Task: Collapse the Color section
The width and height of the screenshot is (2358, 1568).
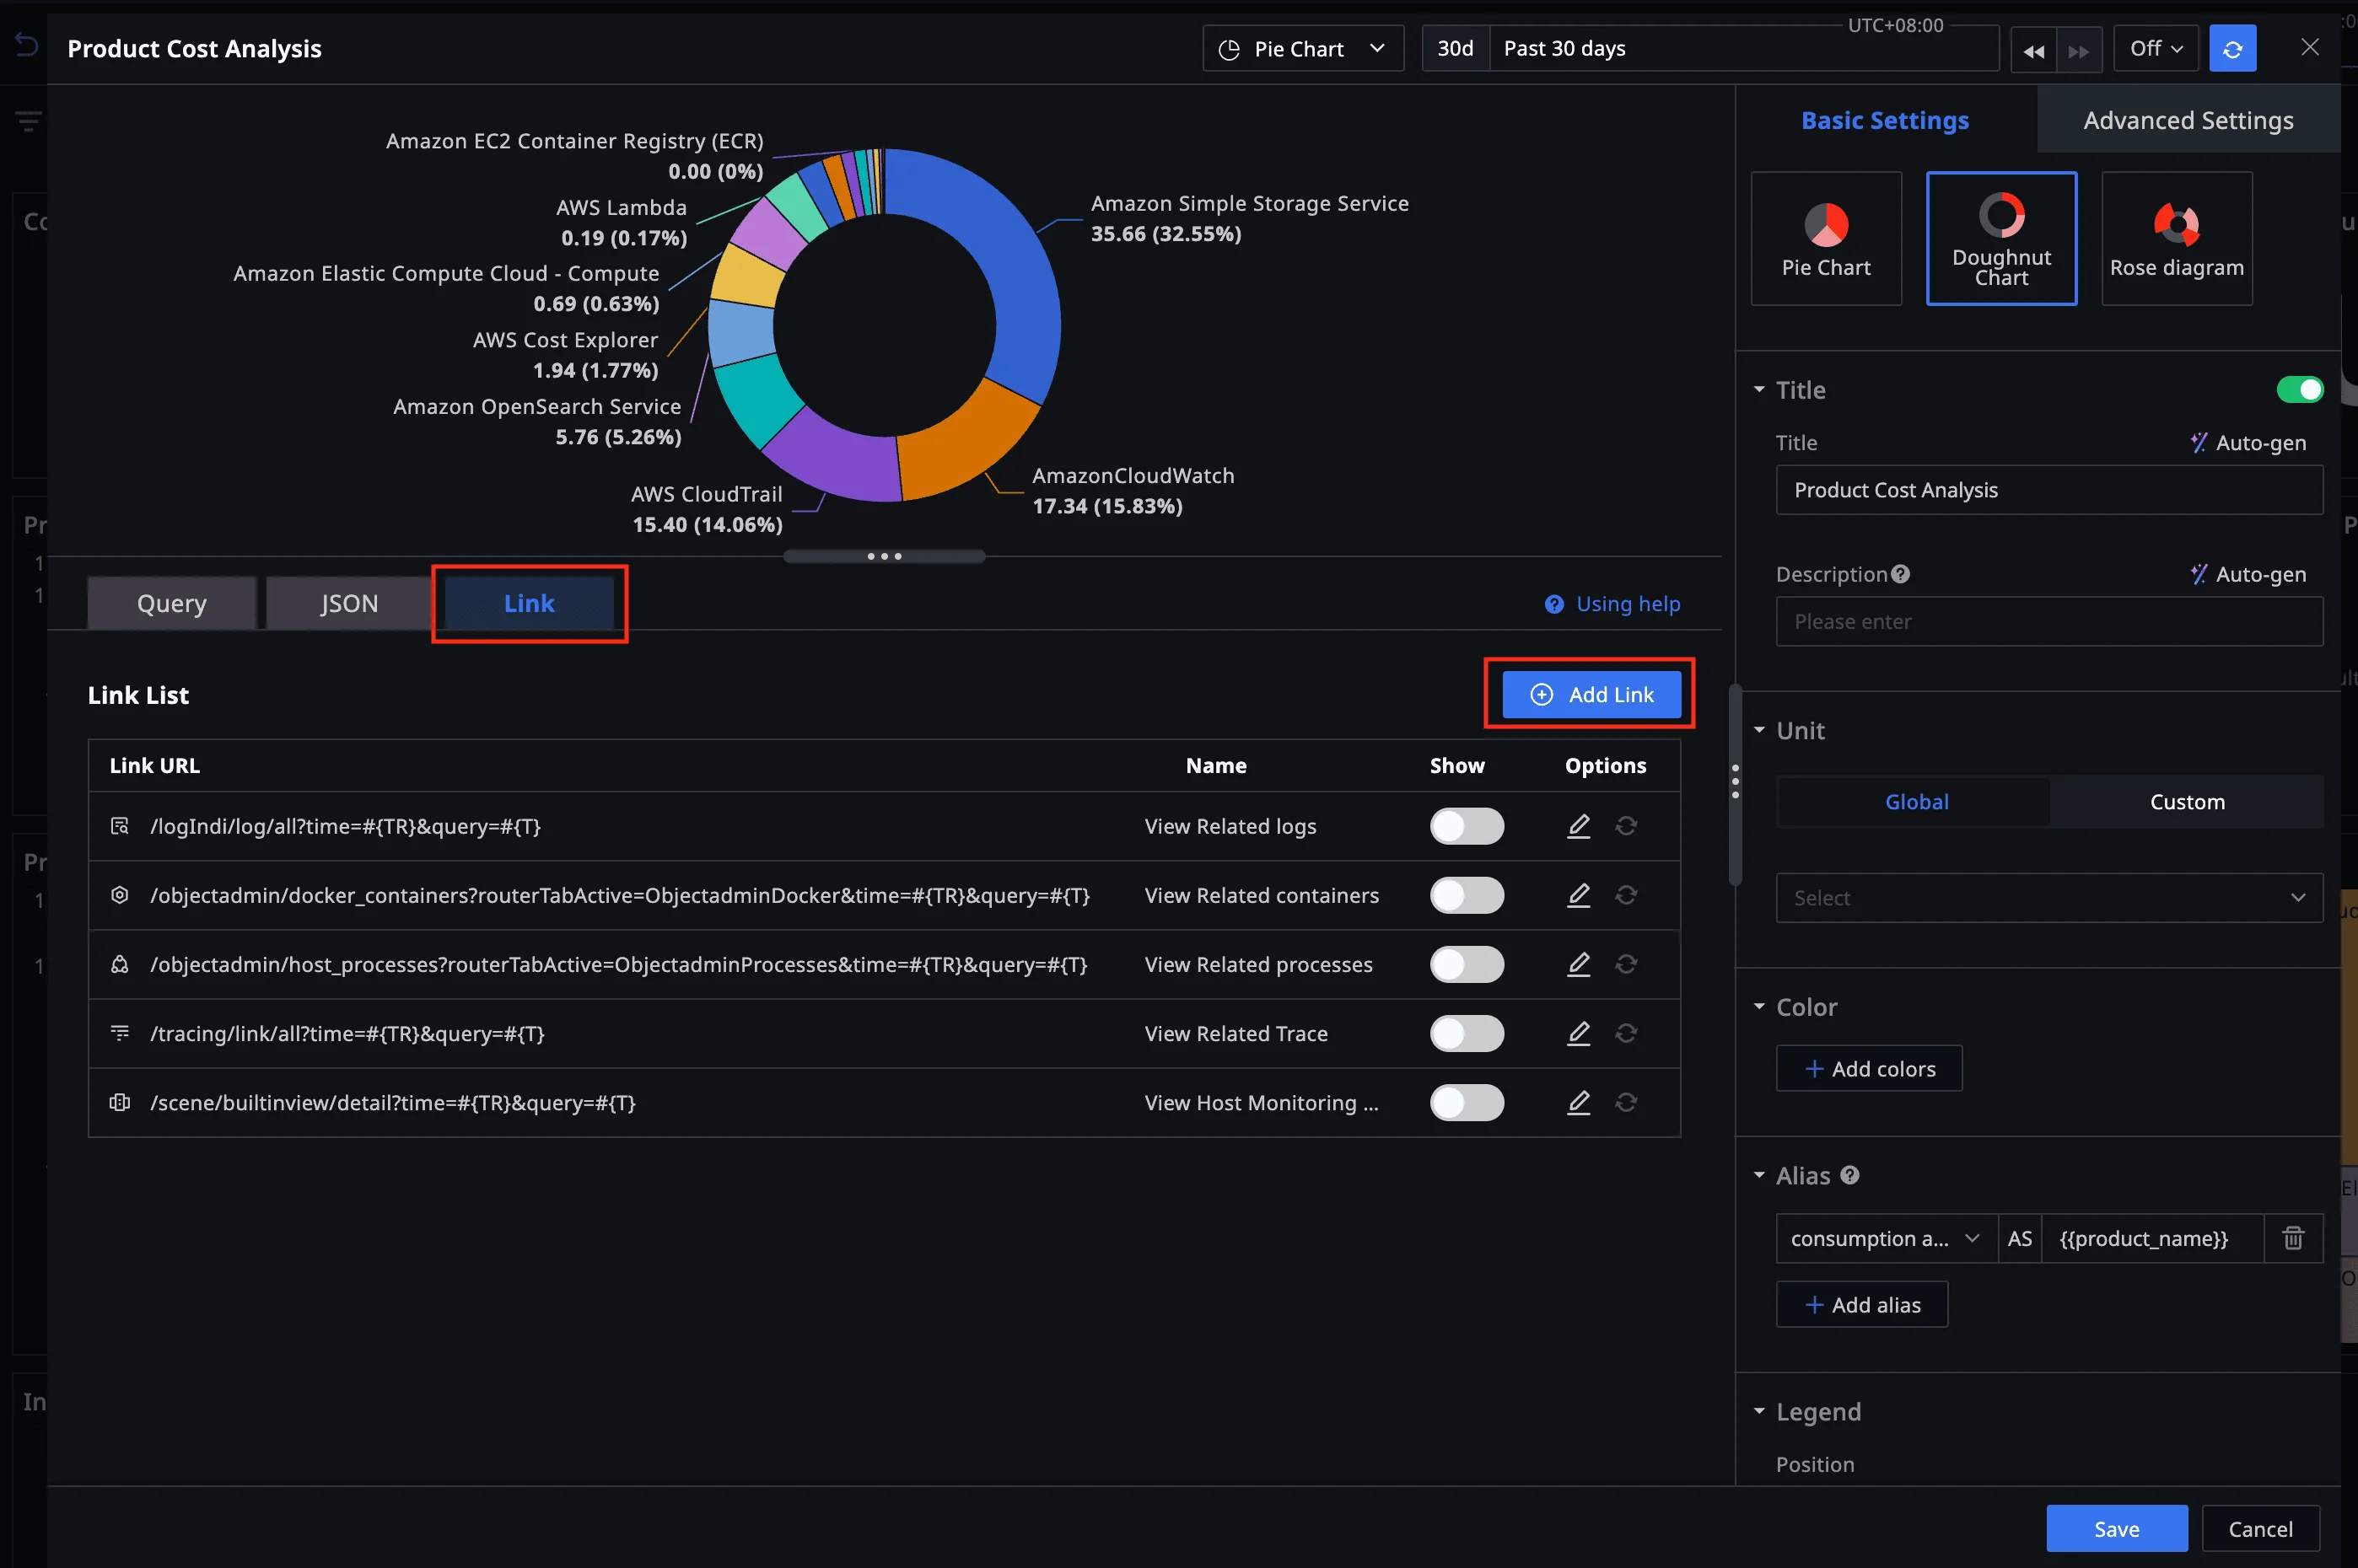Action: (1758, 1007)
